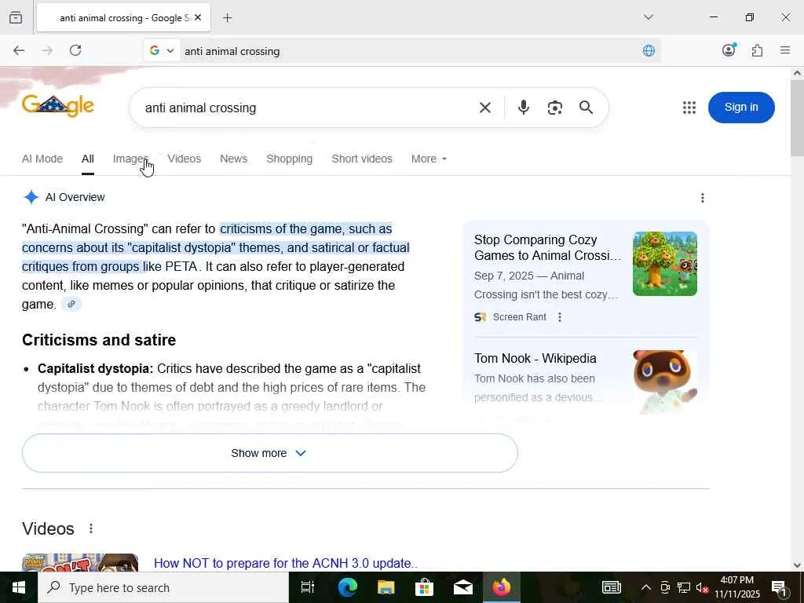Show hidden system tray icons
This screenshot has height=603, width=804.
point(646,587)
